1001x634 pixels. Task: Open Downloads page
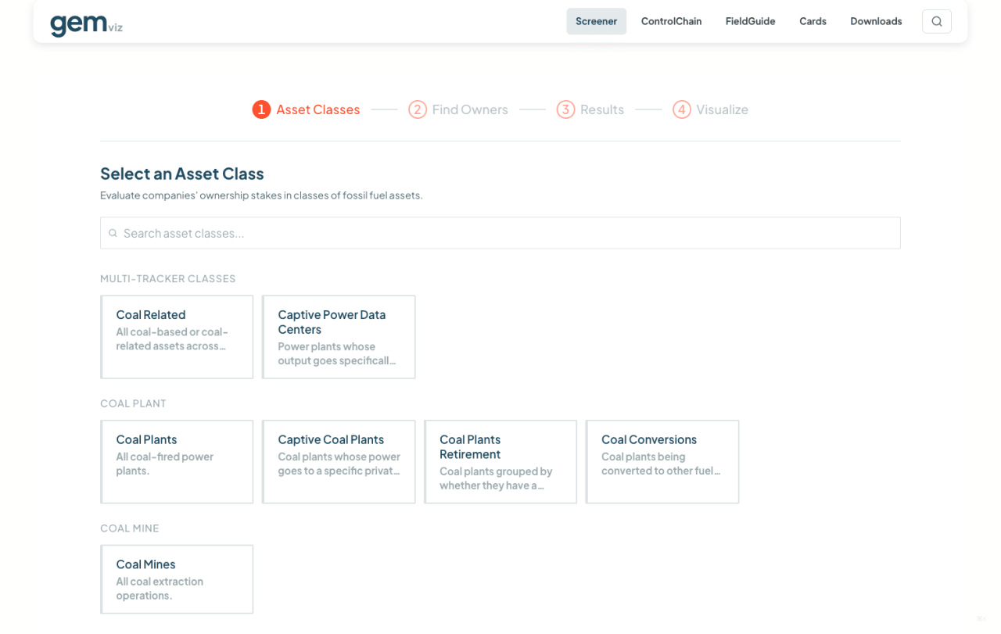pyautogui.click(x=876, y=21)
